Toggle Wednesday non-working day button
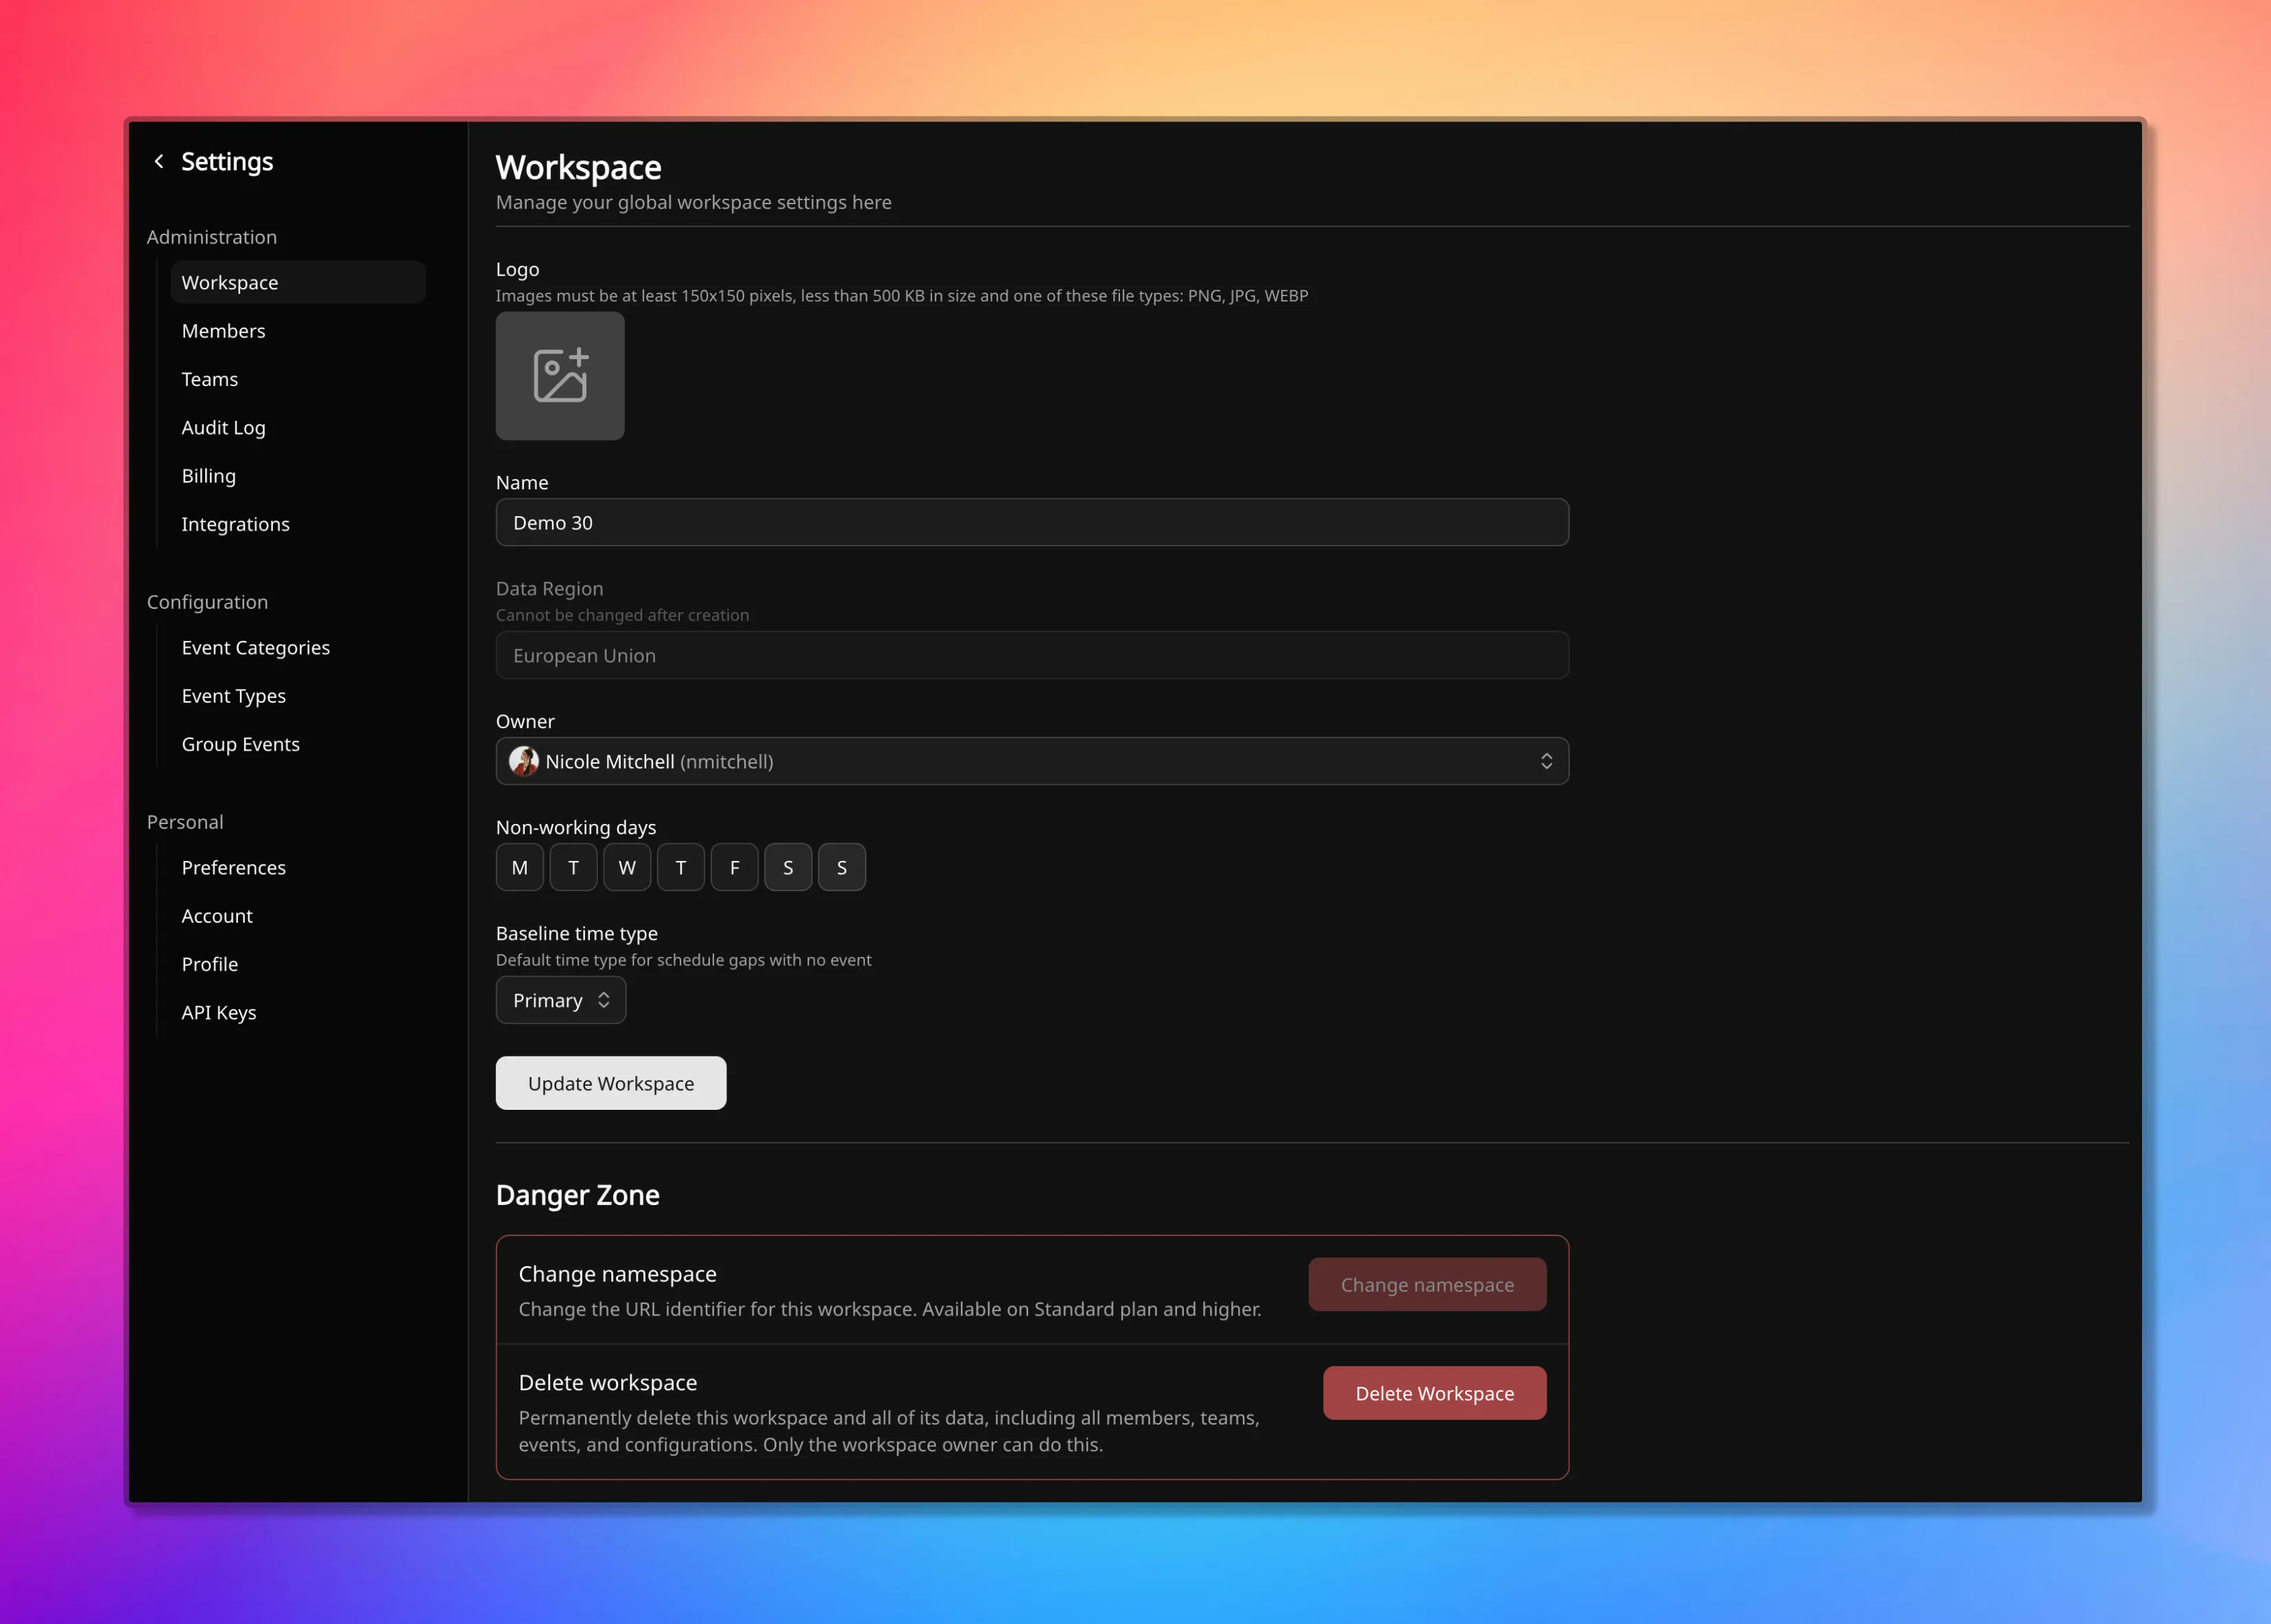Viewport: 2271px width, 1624px height. (628, 868)
